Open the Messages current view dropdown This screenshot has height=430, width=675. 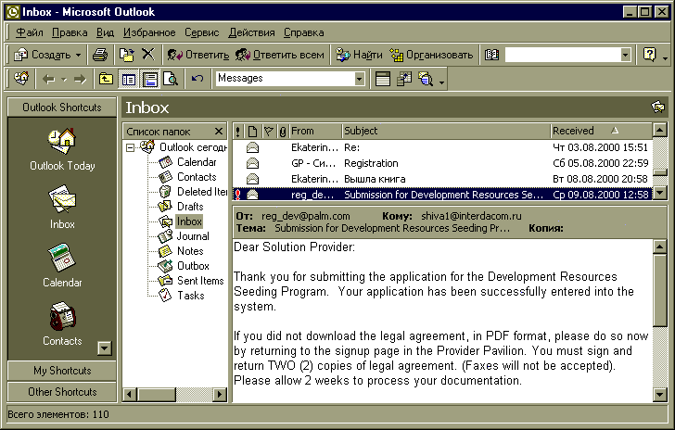(x=360, y=79)
